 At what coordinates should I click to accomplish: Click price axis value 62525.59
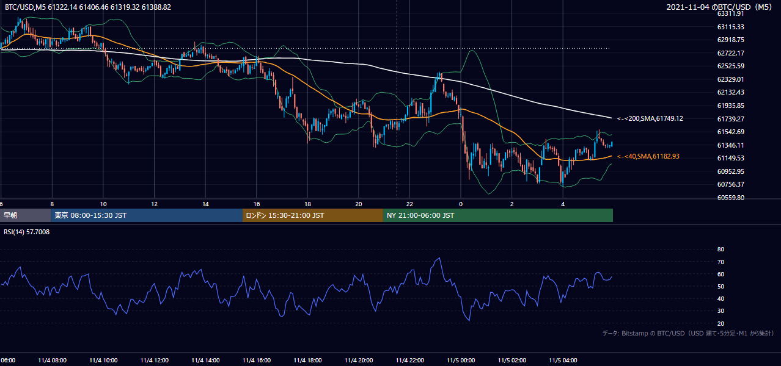[x=730, y=66]
